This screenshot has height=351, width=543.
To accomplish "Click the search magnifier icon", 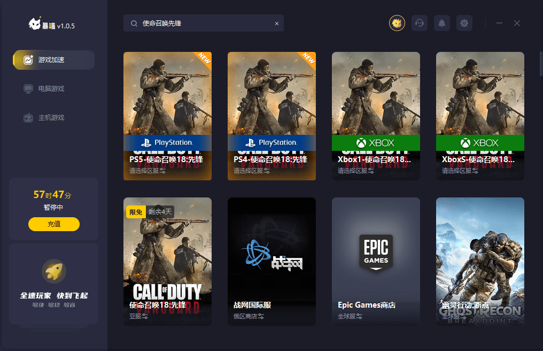I will [x=134, y=24].
